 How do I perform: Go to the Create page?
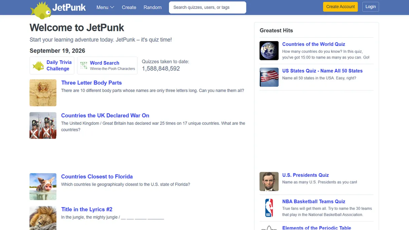[x=129, y=7]
